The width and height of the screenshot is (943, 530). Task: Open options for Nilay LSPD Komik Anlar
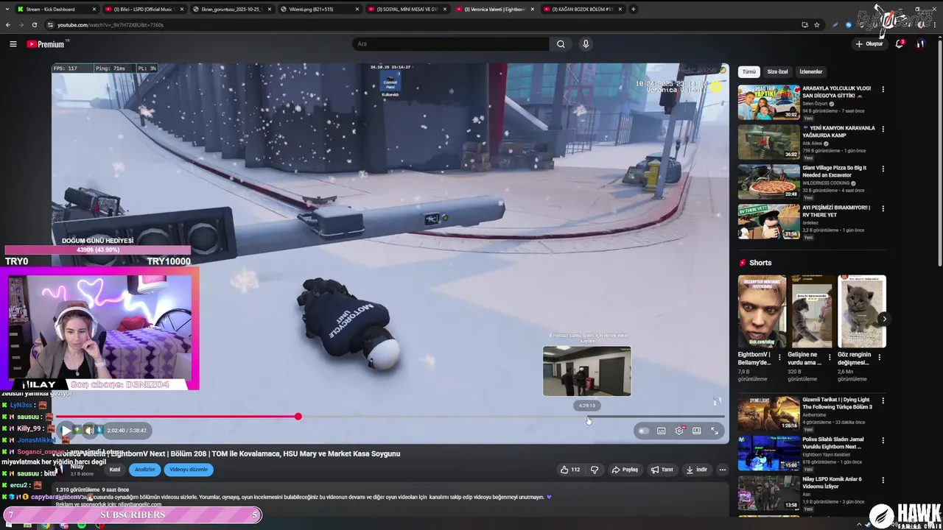click(883, 481)
